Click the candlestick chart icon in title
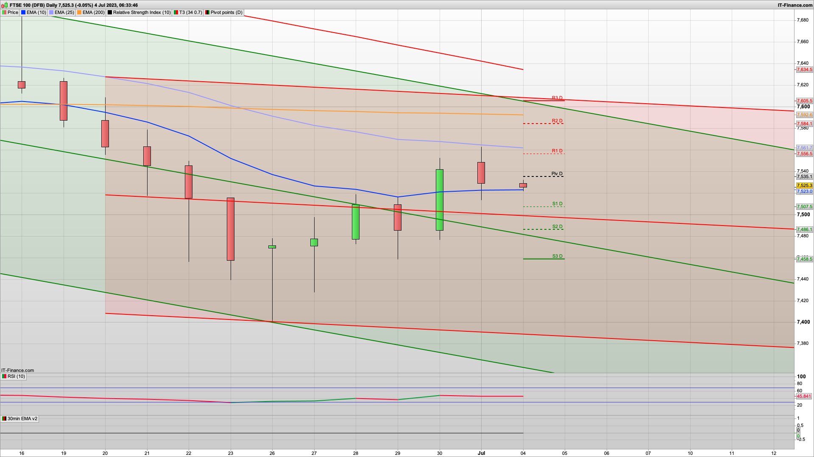This screenshot has height=457, width=814. tap(5, 5)
